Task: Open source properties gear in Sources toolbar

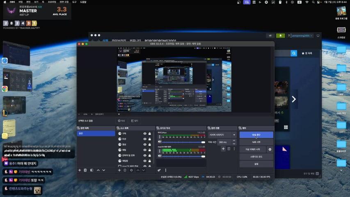Action: pos(131,170)
